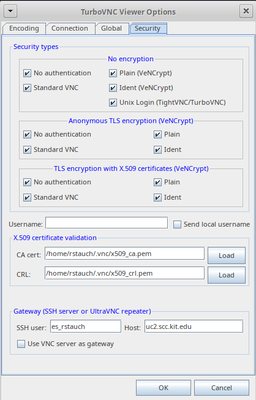Click the SSH user field
The width and height of the screenshot is (256, 400).
86,326
